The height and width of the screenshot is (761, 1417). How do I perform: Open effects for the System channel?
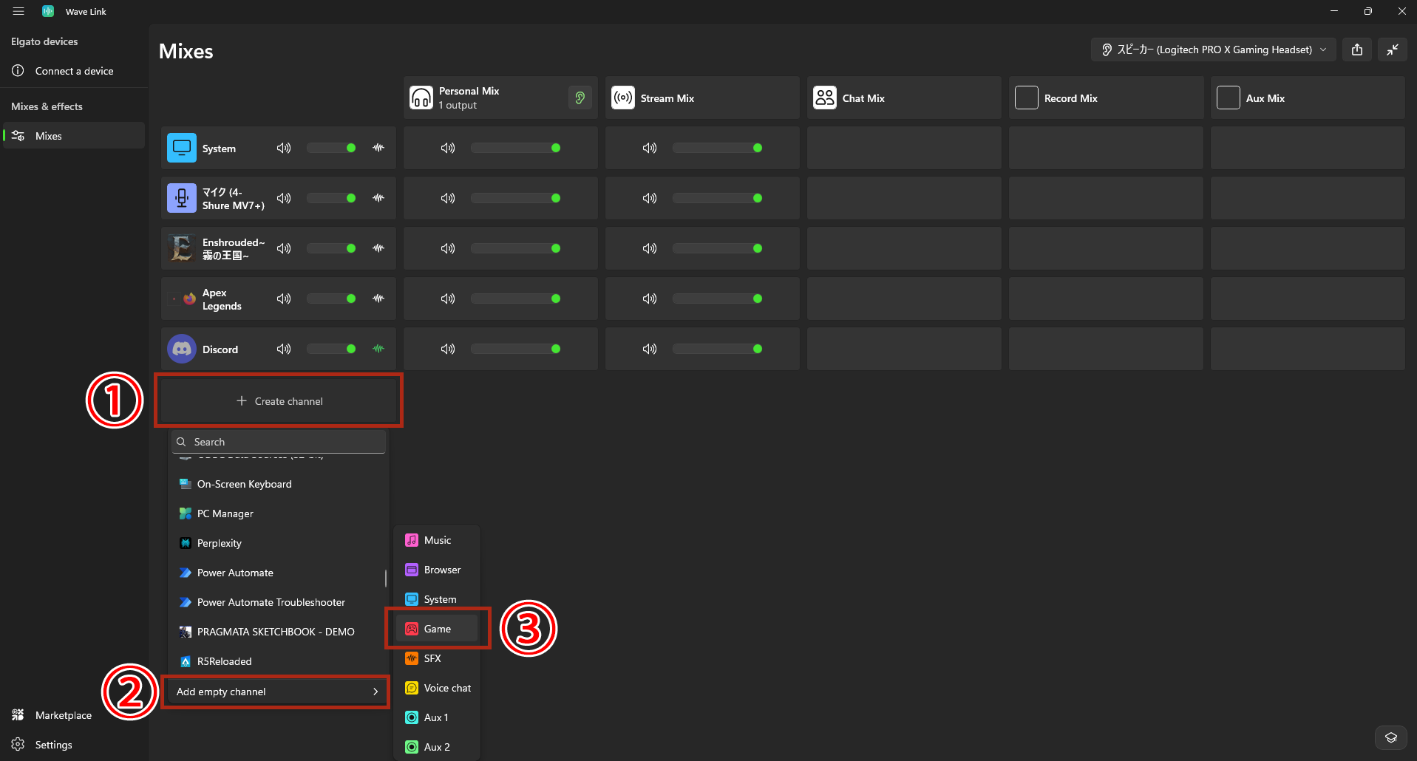(378, 148)
